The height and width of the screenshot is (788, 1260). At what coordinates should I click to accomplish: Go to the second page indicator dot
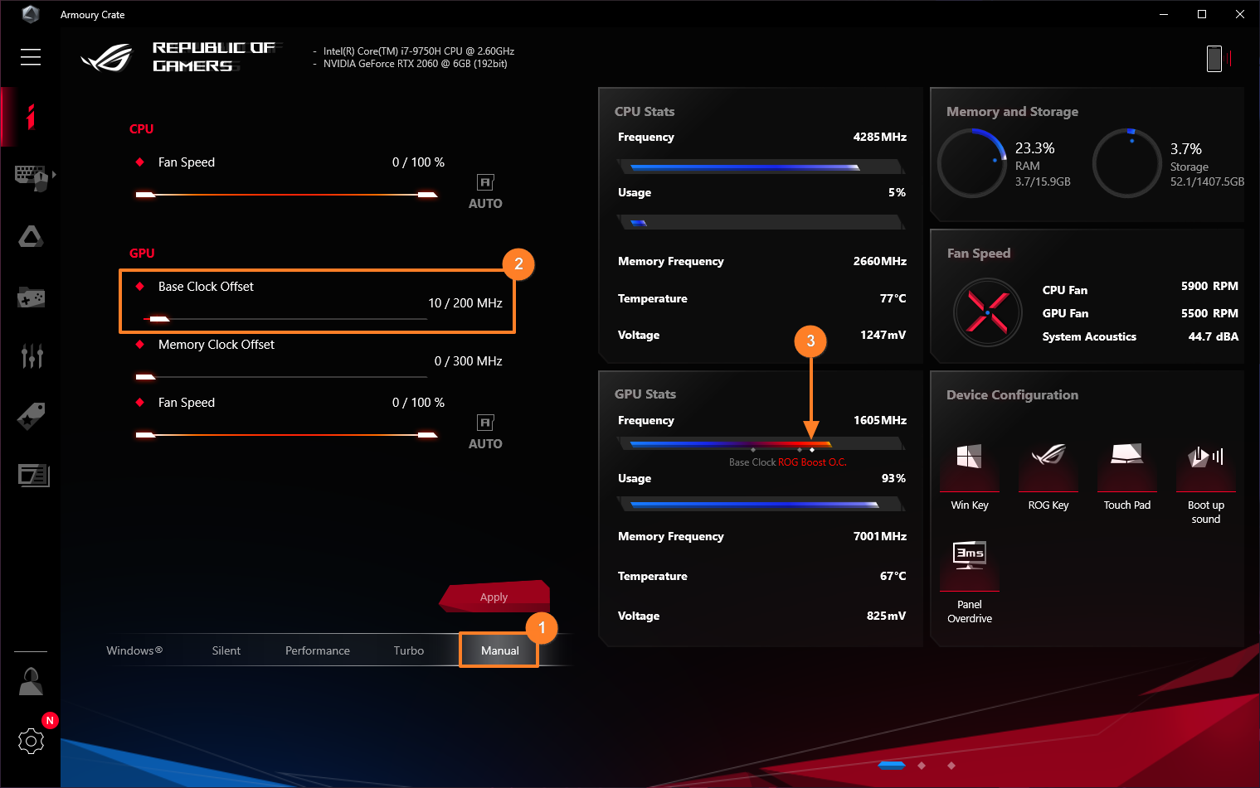tap(922, 765)
